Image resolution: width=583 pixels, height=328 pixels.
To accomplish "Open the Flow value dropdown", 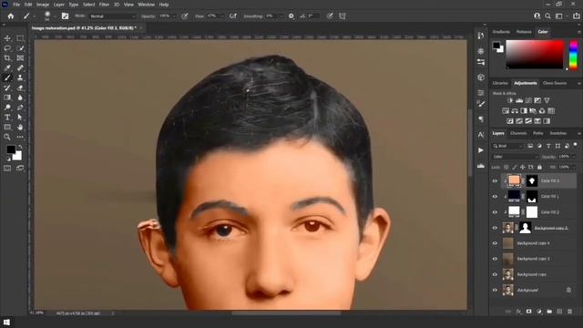I will (x=222, y=16).
